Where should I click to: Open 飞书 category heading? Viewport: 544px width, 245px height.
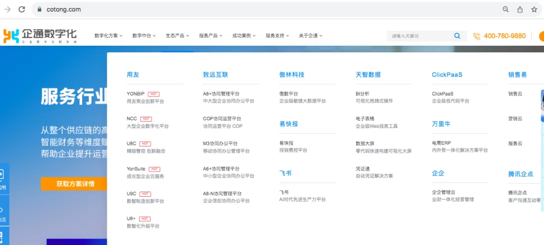pyautogui.click(x=286, y=173)
